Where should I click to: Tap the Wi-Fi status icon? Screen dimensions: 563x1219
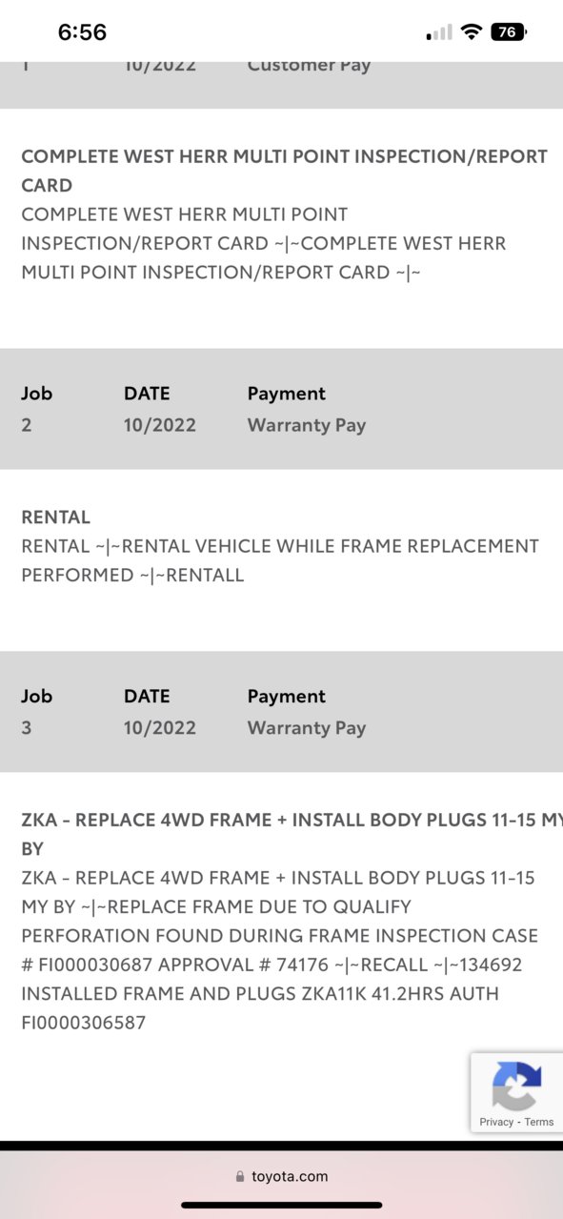click(x=471, y=31)
